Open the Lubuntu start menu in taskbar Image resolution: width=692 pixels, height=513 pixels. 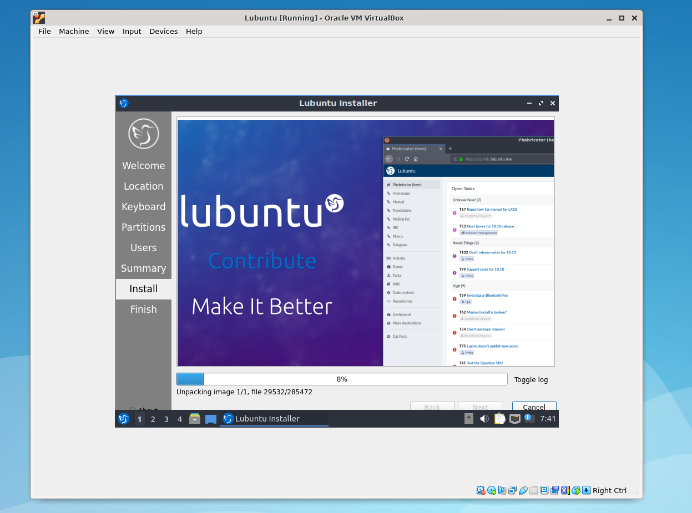point(124,419)
